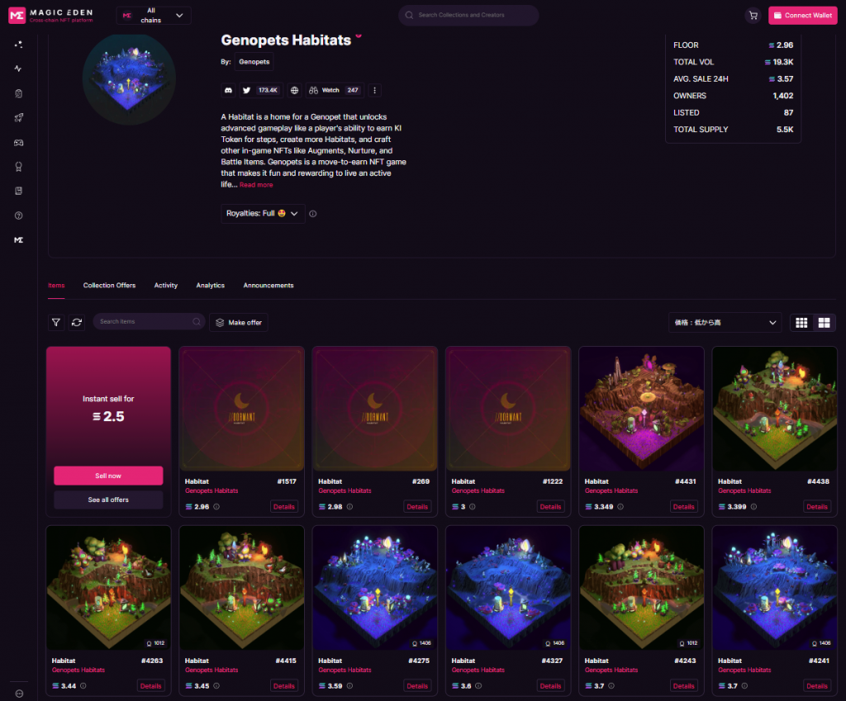Open the three-dot more options menu

click(374, 90)
